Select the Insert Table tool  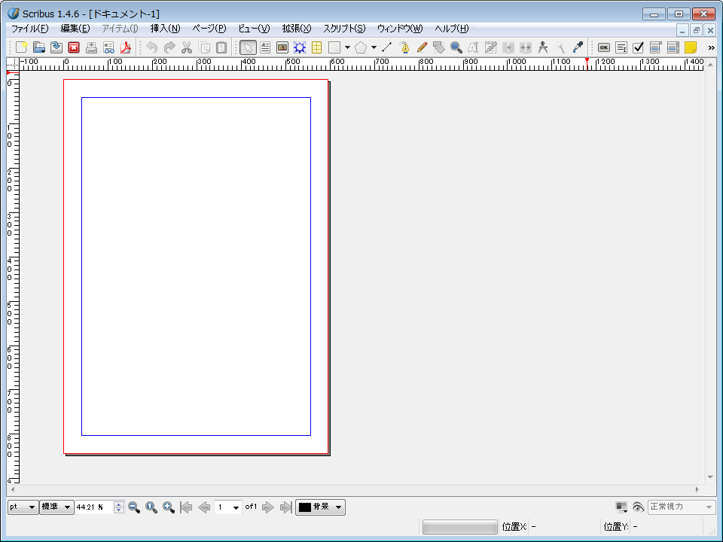[x=317, y=47]
